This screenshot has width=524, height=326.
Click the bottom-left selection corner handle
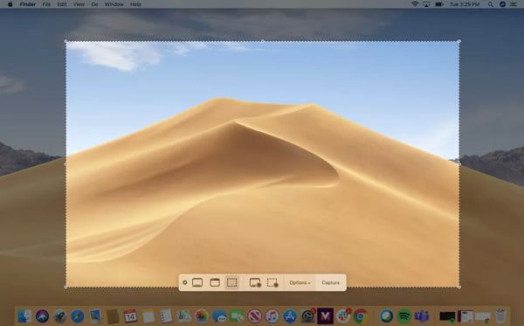click(x=65, y=287)
